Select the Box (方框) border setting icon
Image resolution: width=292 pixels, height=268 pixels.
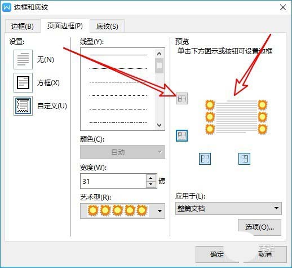coord(23,82)
